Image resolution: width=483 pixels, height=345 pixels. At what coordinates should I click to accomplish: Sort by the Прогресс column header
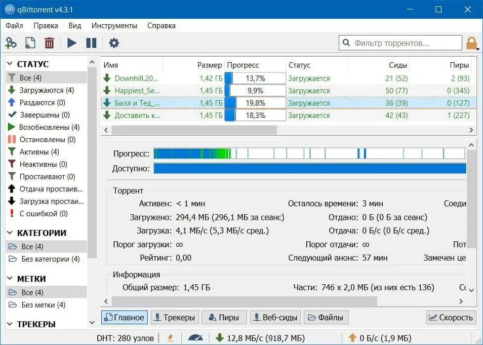(255, 65)
